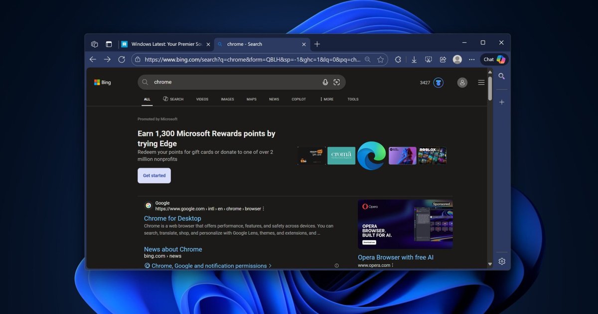Viewport: 598px width, 314px height.
Task: Switch to the NEWS tab
Action: [274, 99]
